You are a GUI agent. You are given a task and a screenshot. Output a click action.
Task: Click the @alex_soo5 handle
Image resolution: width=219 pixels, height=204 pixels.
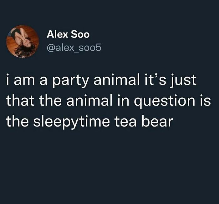click(x=74, y=48)
